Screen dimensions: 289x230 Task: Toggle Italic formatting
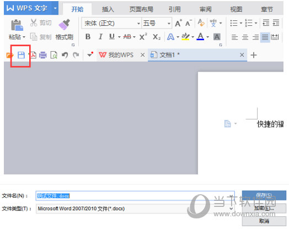[x=100, y=37]
